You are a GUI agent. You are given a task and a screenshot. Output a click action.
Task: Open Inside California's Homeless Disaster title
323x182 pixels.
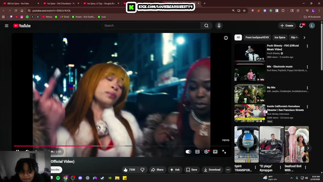[x=285, y=108]
